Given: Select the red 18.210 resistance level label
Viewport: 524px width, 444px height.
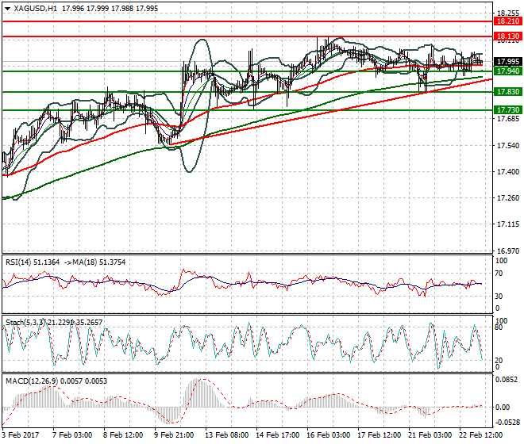Looking at the screenshot, I should tap(507, 21).
